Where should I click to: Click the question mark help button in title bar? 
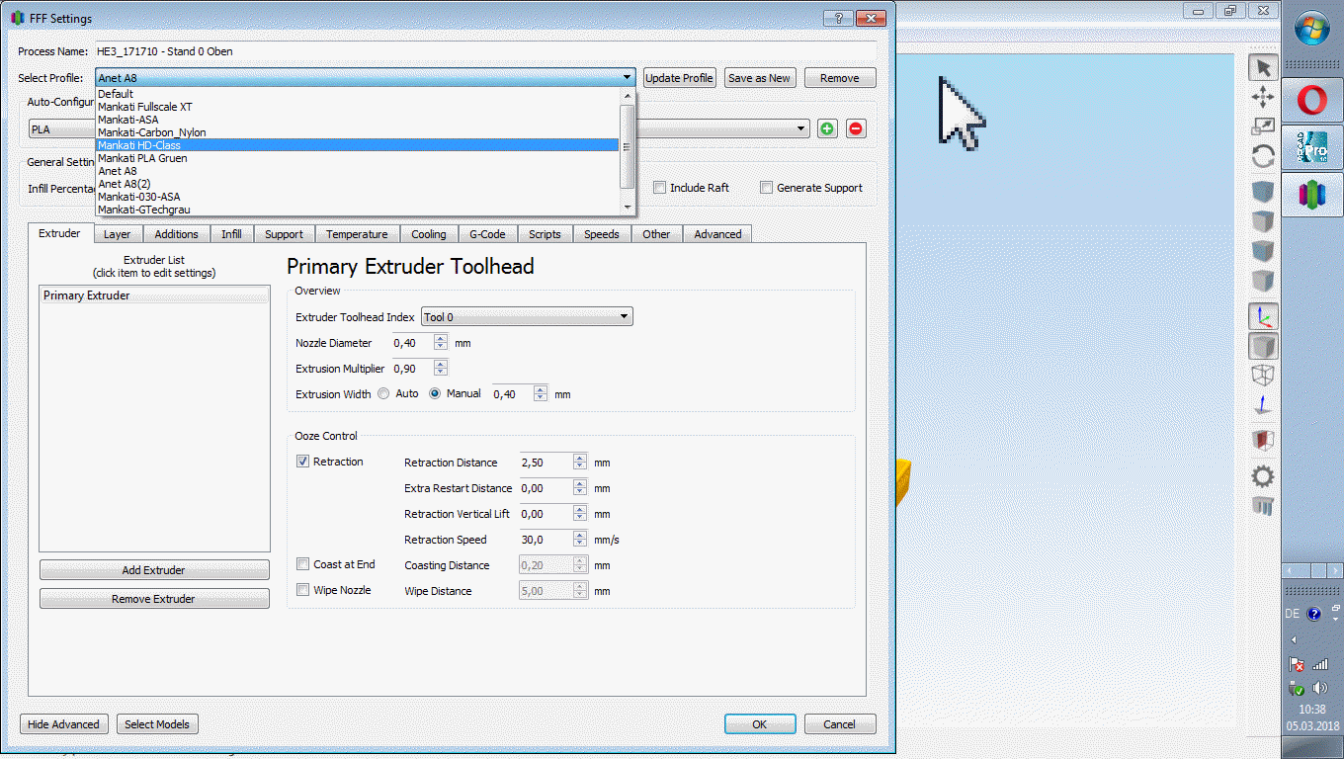pos(838,18)
